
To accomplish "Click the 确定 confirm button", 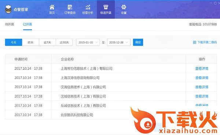I will [x=138, y=42].
